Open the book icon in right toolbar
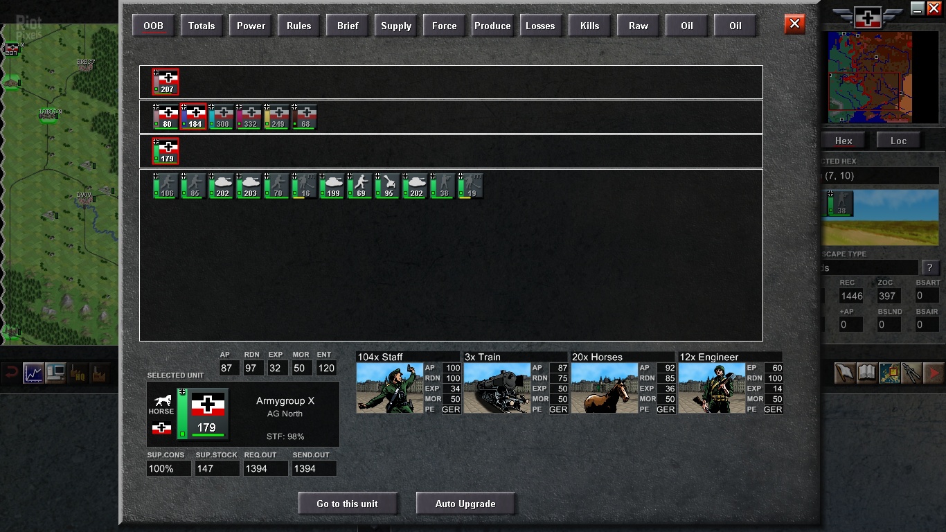Viewport: 946px width, 532px height. coord(867,373)
